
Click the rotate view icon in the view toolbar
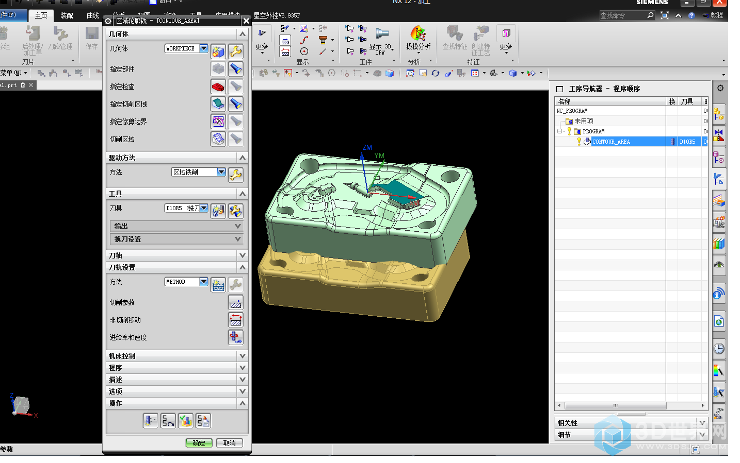[x=436, y=73]
